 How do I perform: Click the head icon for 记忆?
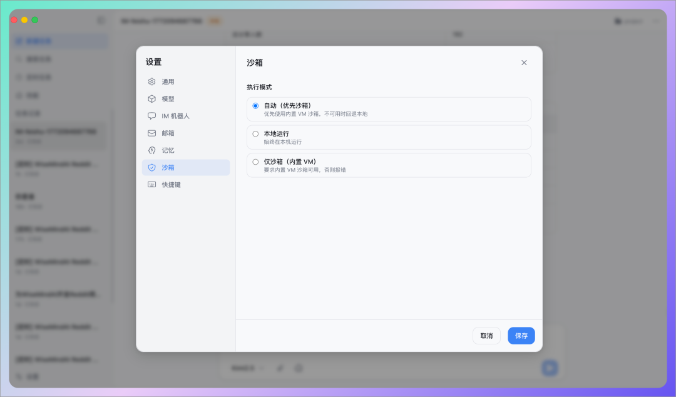point(151,150)
